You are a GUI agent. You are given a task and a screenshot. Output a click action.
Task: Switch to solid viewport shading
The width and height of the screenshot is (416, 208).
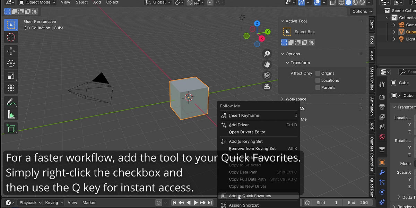[348, 2]
